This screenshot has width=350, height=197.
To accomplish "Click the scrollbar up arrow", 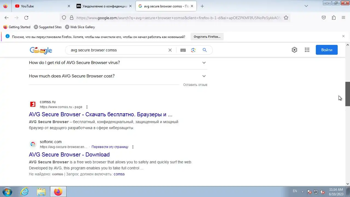I will coord(348,45).
